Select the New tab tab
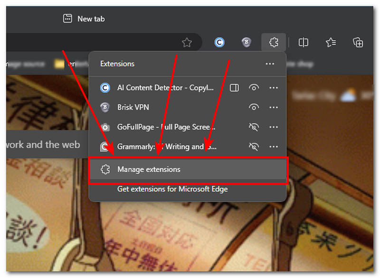This screenshot has height=278, width=380. click(84, 19)
